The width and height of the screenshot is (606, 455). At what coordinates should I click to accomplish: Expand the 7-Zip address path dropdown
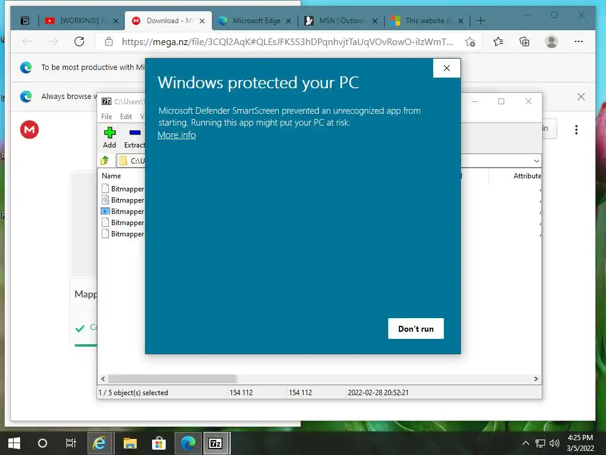[x=536, y=161]
